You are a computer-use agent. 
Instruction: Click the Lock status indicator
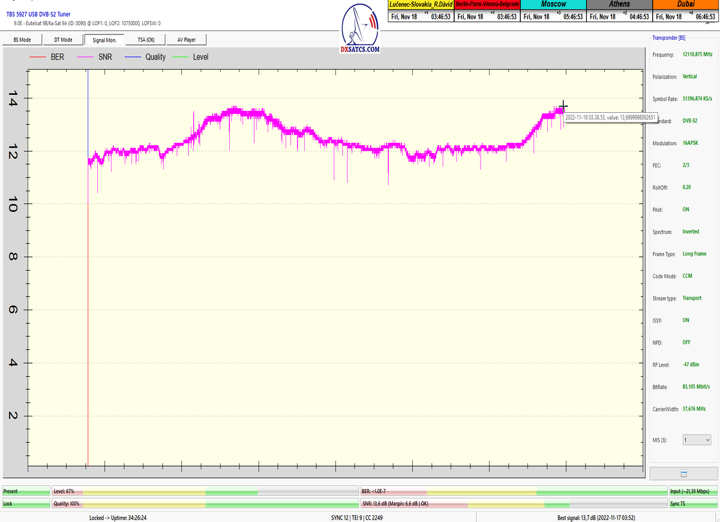[26, 503]
